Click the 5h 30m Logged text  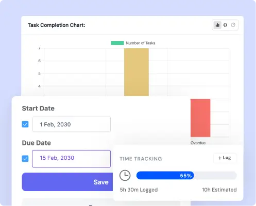[x=139, y=190]
